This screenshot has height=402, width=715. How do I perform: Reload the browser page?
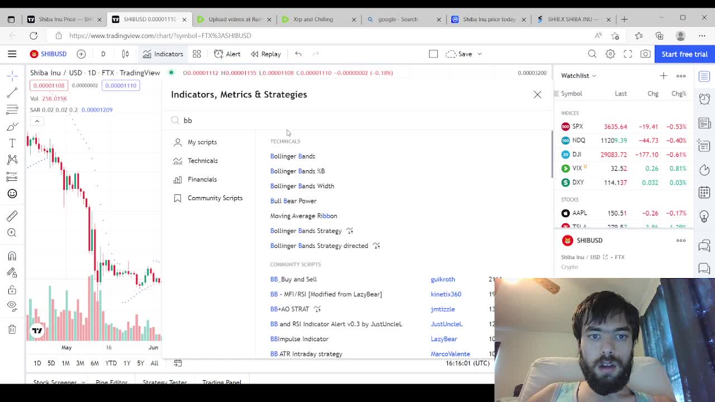tap(34, 36)
